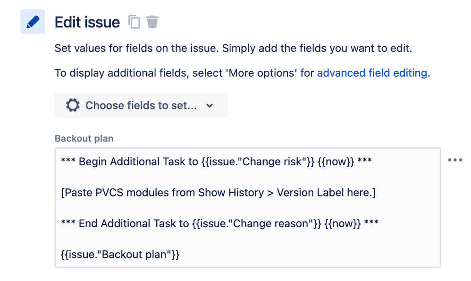The width and height of the screenshot is (471, 281).
Task: Click the gear icon in Choose fields button
Action: (73, 105)
